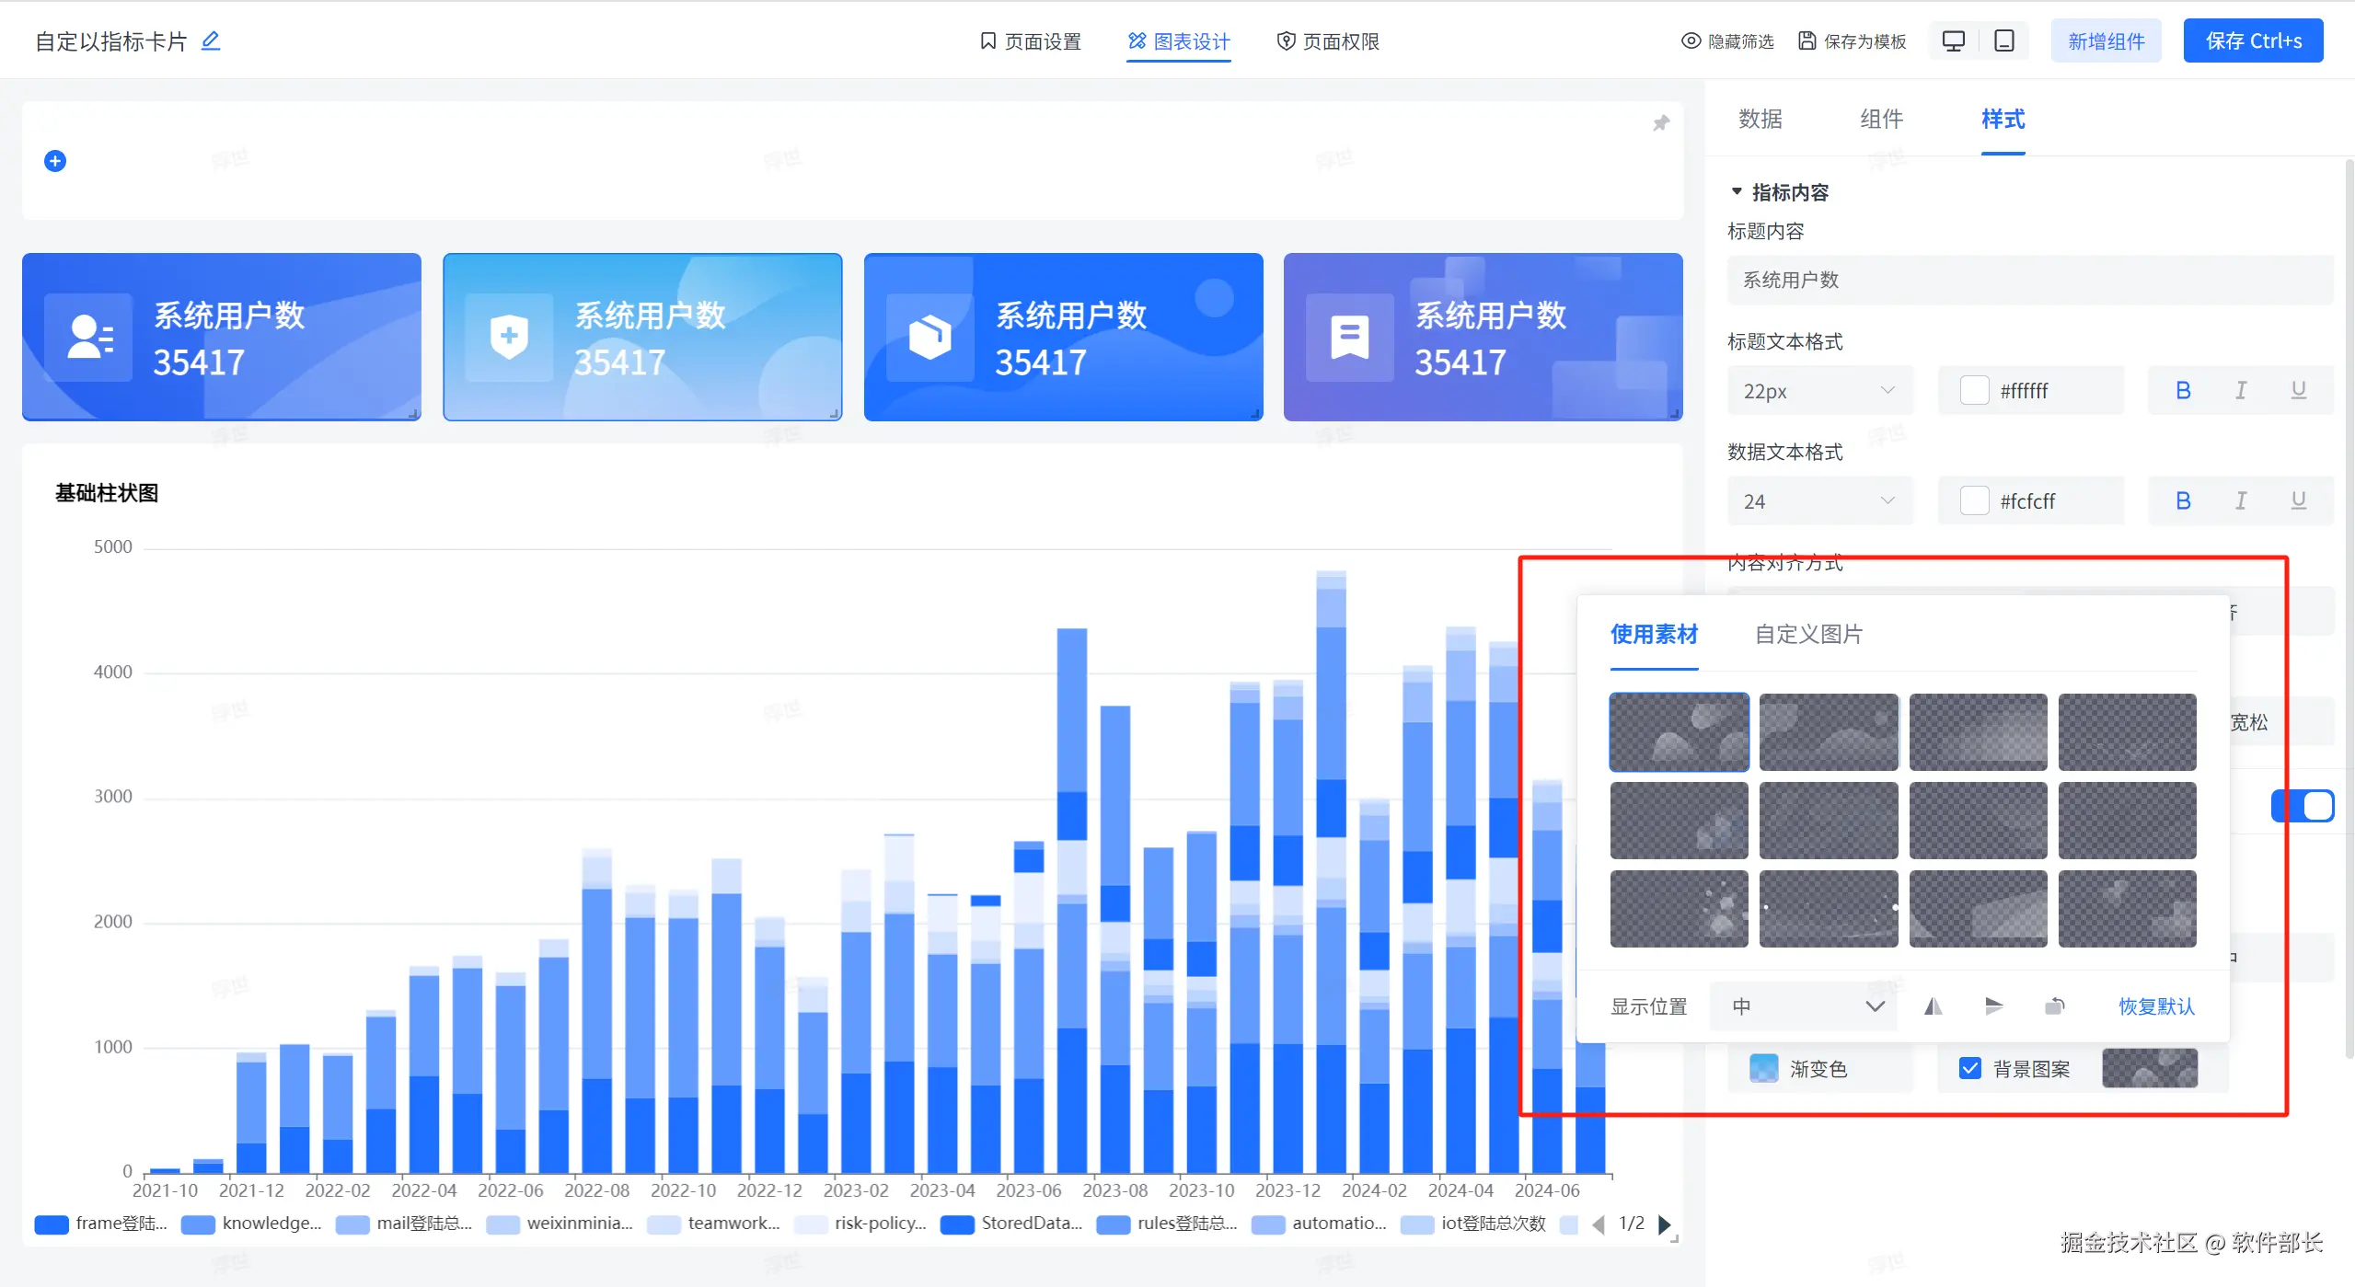Uncheck the 背景图案 checkbox
Screen dimensions: 2355x1287
[1969, 1069]
